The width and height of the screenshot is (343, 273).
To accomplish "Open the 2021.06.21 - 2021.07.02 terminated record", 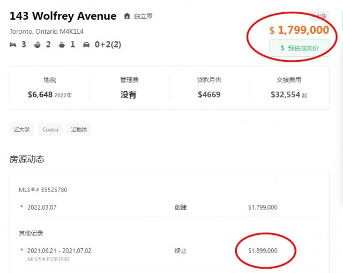I will tap(59, 250).
